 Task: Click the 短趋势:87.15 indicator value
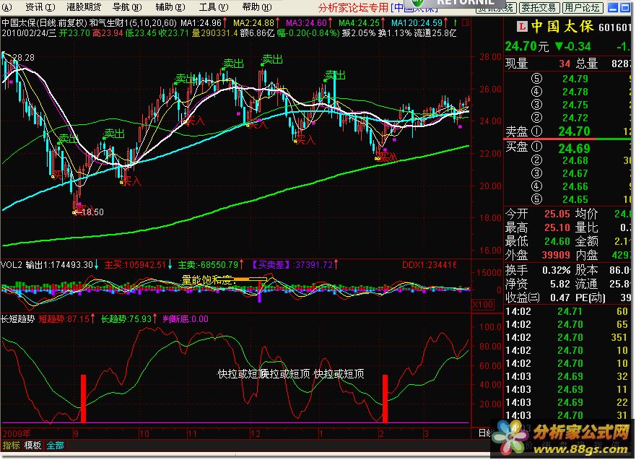tap(64, 319)
